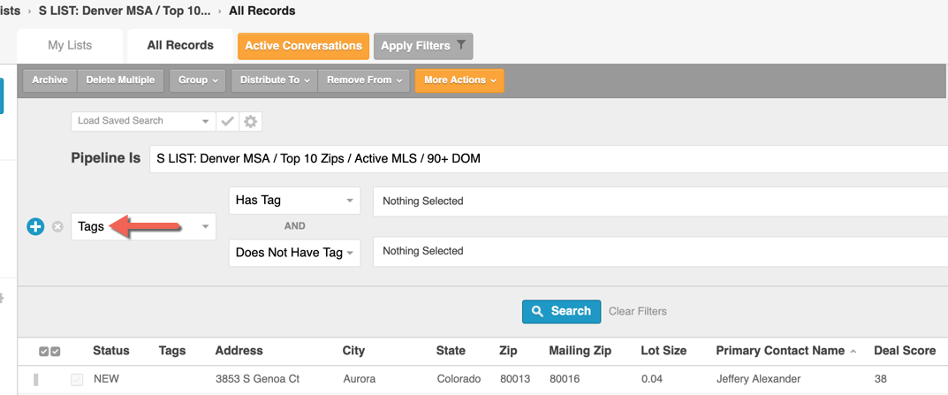Click the checkmark icon beside Load Saved Search

[227, 121]
